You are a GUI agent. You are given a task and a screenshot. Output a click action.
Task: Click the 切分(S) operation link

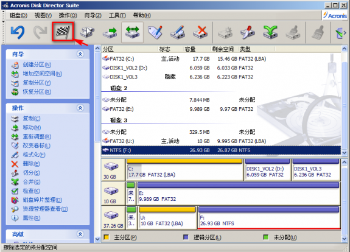click(31, 173)
